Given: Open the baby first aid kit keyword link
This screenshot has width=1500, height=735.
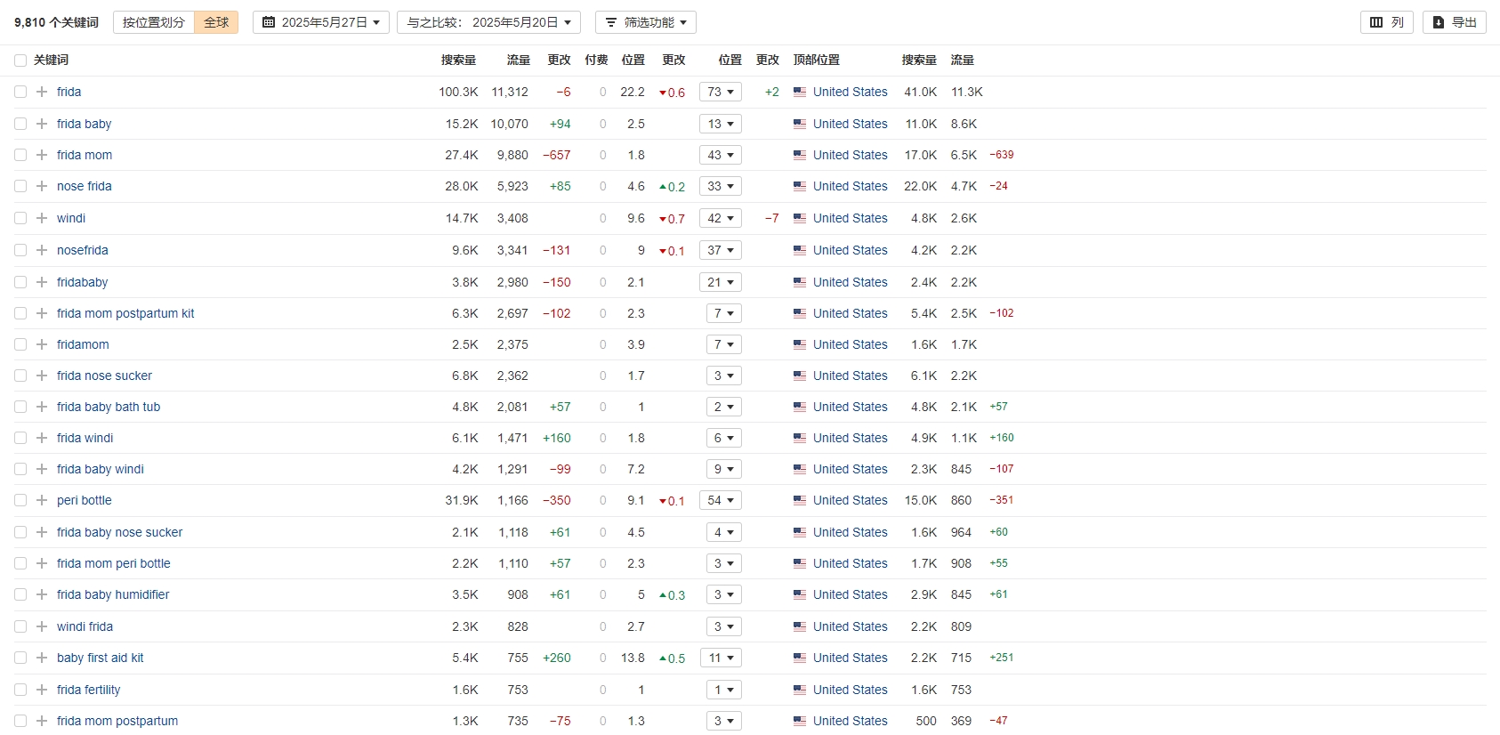Looking at the screenshot, I should coord(100,658).
